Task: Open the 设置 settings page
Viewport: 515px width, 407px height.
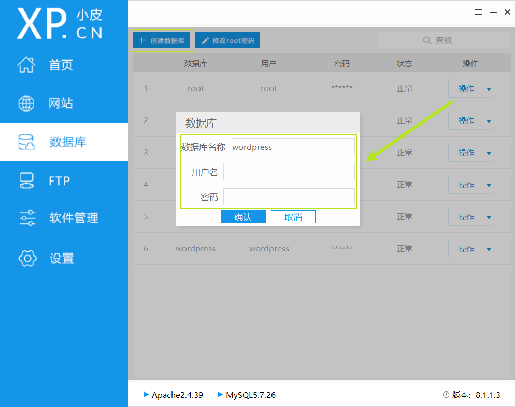Action: [x=61, y=258]
